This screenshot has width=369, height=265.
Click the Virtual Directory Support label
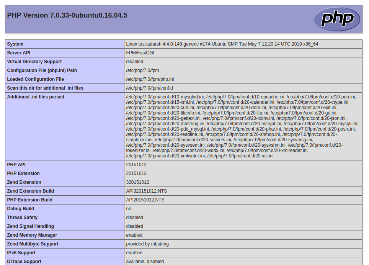pos(34,62)
